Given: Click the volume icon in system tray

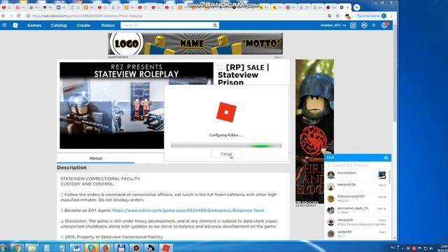Looking at the screenshot, I should pos(431,248).
